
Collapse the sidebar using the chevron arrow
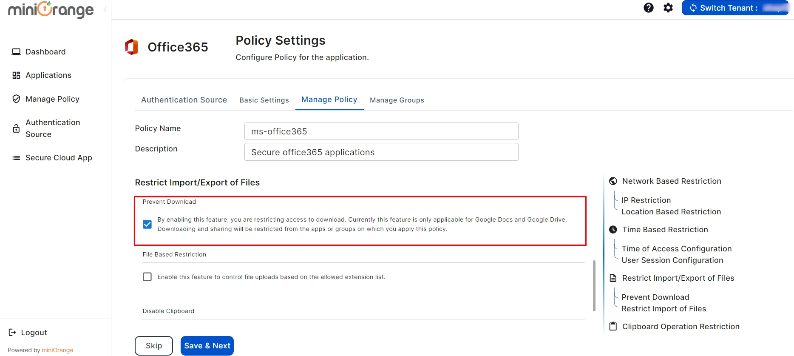point(105,9)
